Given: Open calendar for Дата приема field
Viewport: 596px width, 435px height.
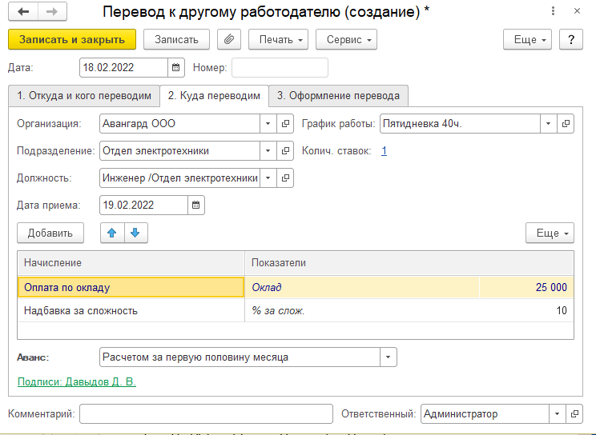Looking at the screenshot, I should coord(196,205).
